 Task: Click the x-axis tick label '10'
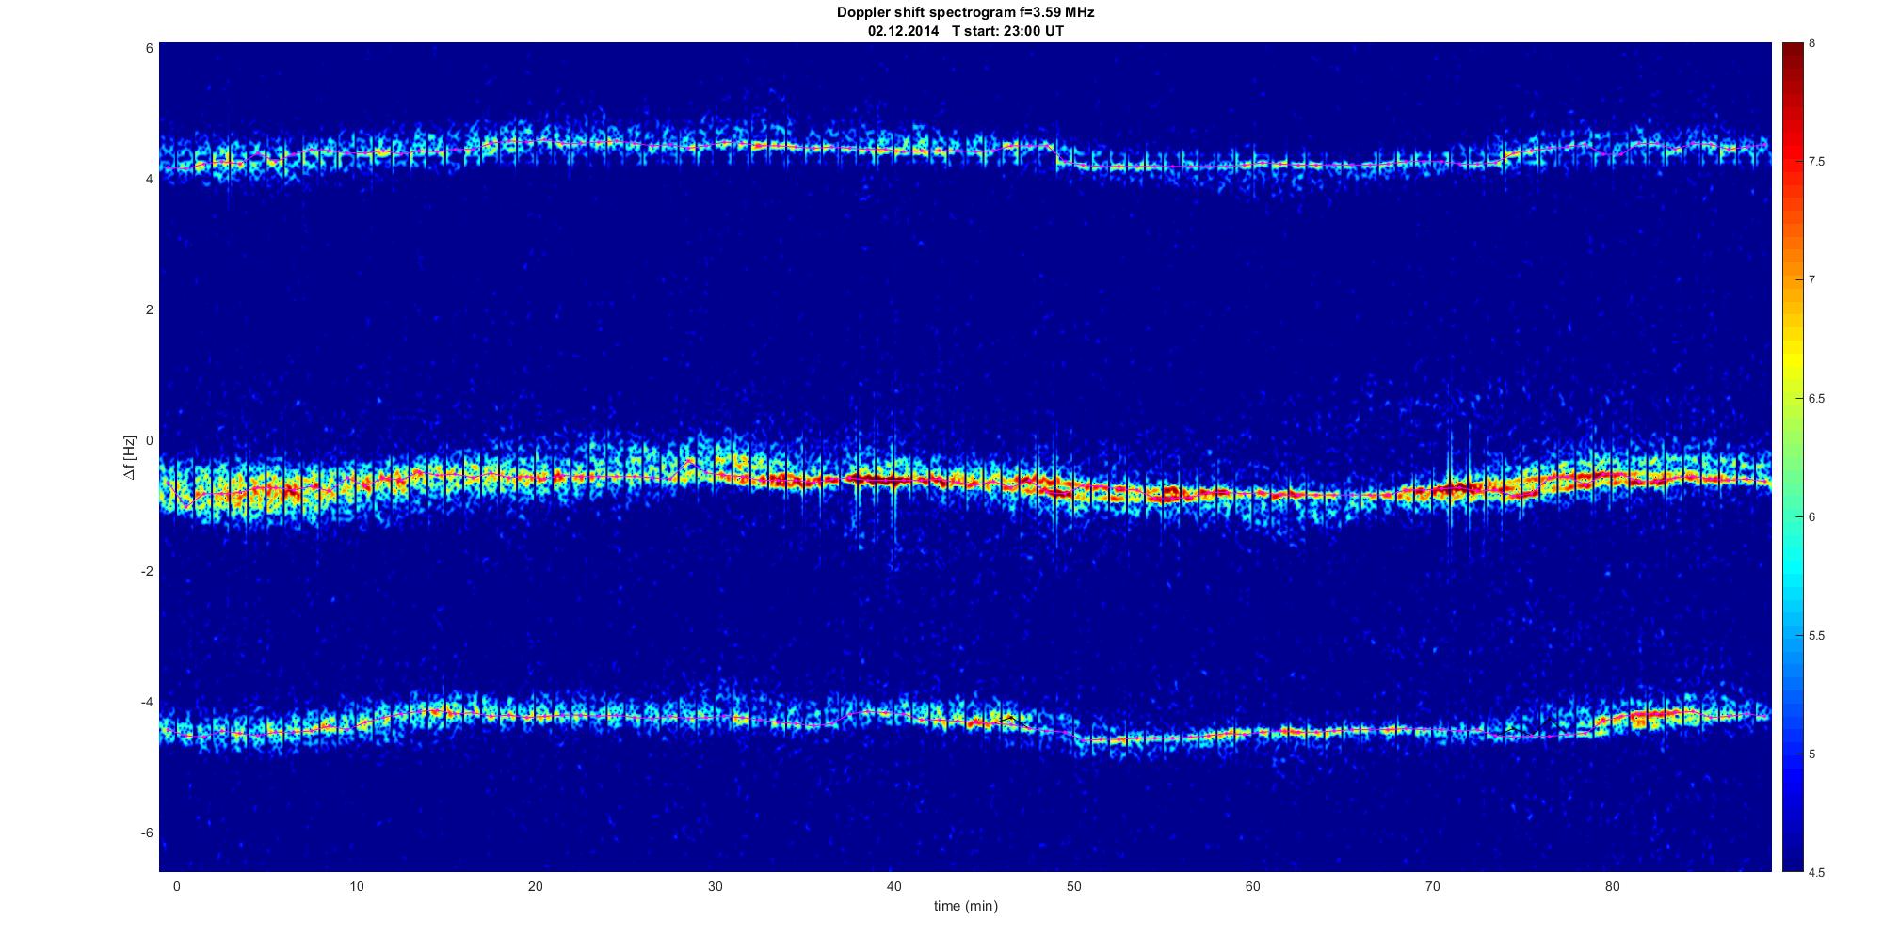[356, 886]
